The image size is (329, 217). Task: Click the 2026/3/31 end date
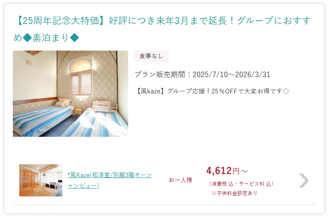tap(252, 75)
